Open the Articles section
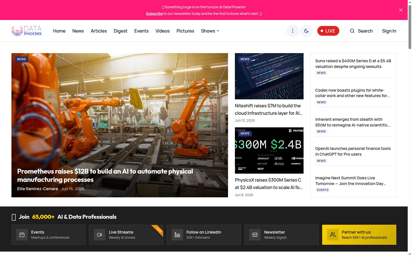 coord(99,31)
